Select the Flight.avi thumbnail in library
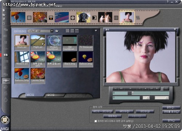 (x=38, y=43)
